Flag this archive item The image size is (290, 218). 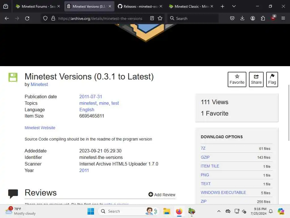pyautogui.click(x=272, y=79)
